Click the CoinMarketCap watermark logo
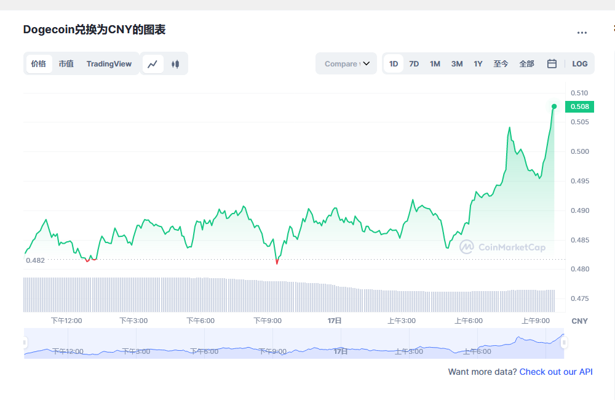The image size is (615, 400). coord(502,247)
